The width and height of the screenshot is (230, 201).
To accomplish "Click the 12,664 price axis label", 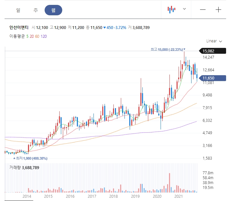I will pyautogui.click(x=208, y=70).
